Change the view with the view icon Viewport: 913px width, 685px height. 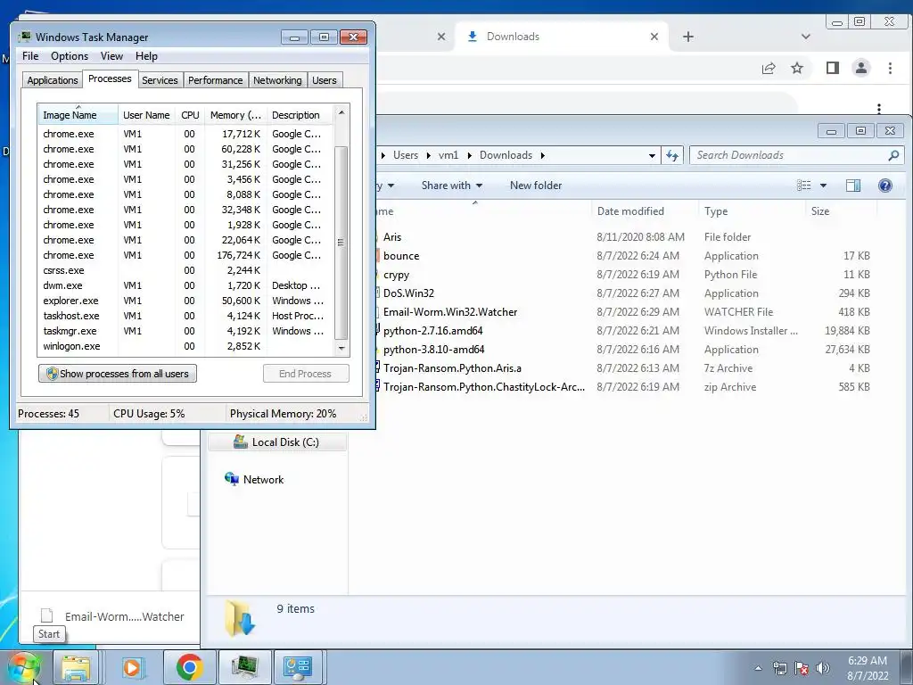[x=804, y=186]
